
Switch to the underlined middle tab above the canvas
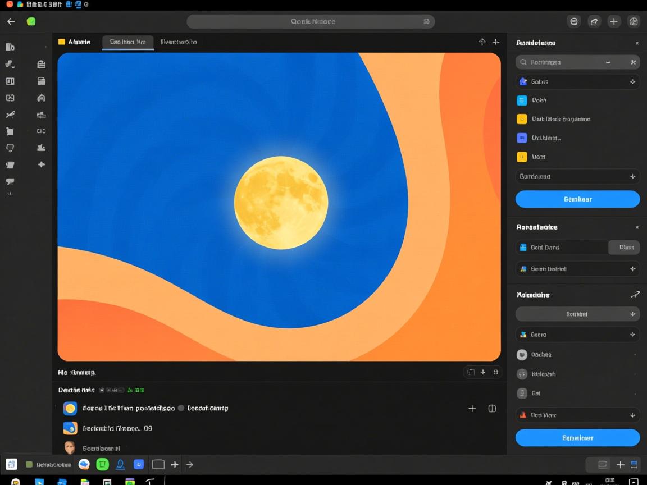(127, 42)
